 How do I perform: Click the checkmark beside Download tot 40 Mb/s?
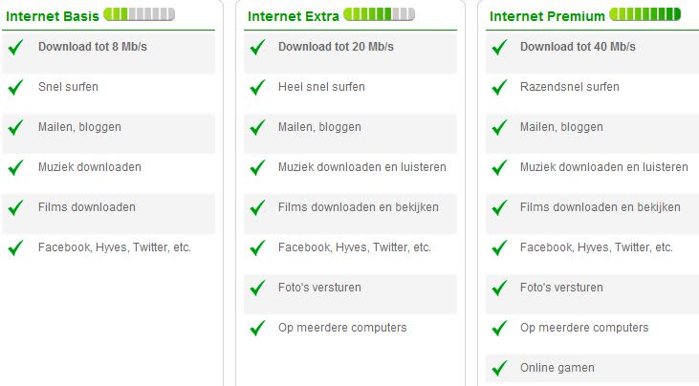pyautogui.click(x=498, y=48)
